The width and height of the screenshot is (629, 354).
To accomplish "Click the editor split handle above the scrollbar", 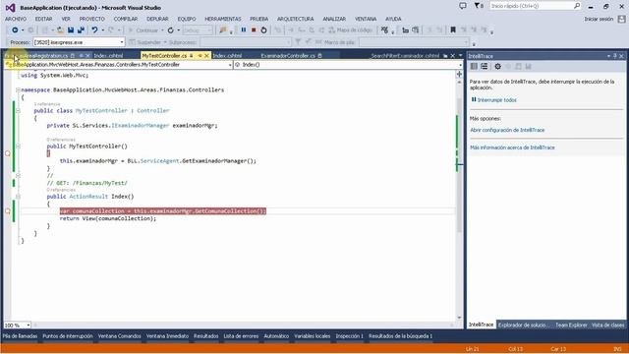I will click(459, 74).
